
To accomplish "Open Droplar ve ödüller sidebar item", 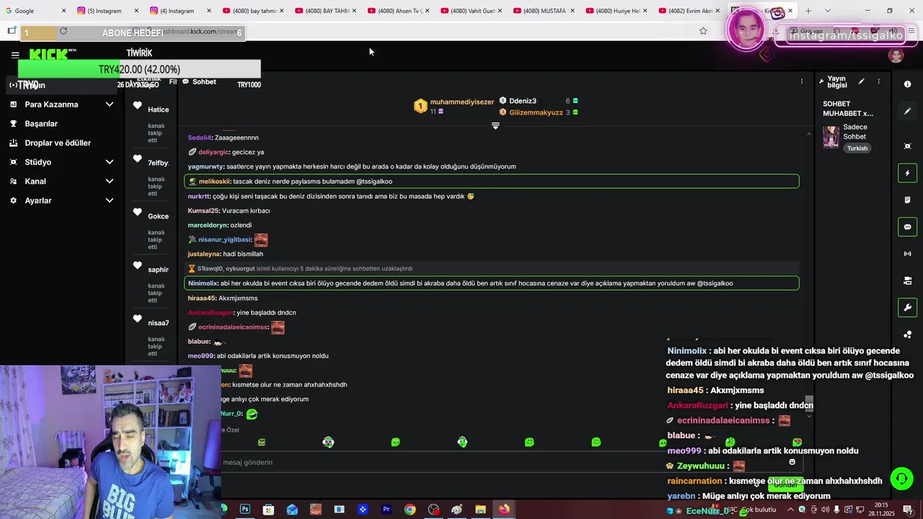I will click(58, 143).
